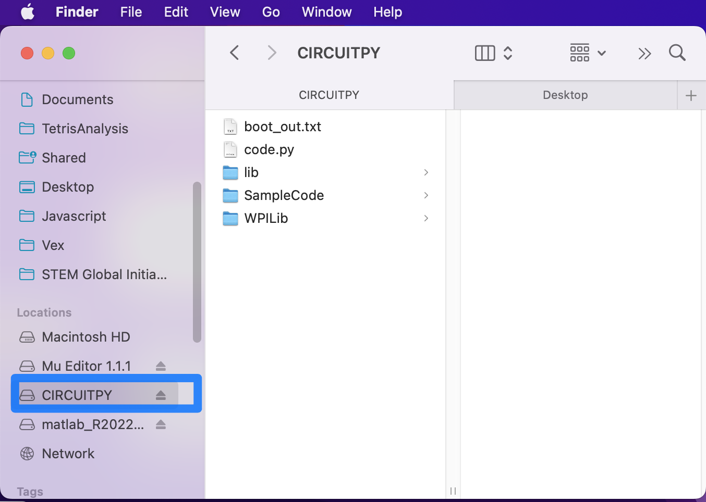The image size is (706, 502).
Task: Open Macintosh HD in the sidebar
Action: tap(86, 337)
